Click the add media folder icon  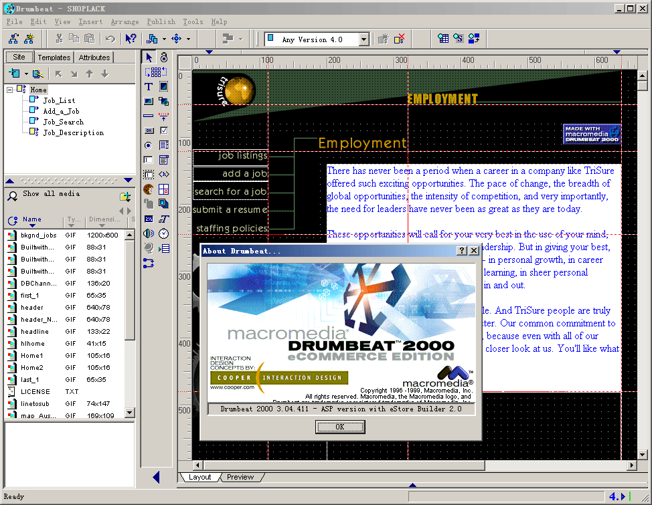pyautogui.click(x=125, y=196)
